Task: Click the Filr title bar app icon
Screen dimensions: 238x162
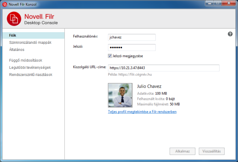Action: (x=5, y=4)
